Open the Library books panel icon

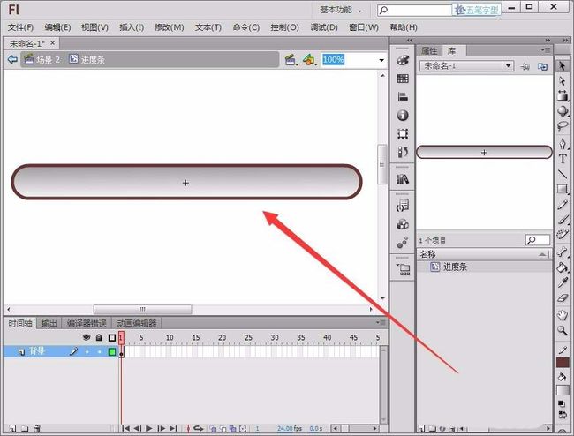[403, 179]
